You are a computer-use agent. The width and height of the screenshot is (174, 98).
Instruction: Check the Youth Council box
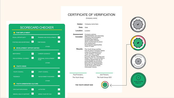point(32,72)
